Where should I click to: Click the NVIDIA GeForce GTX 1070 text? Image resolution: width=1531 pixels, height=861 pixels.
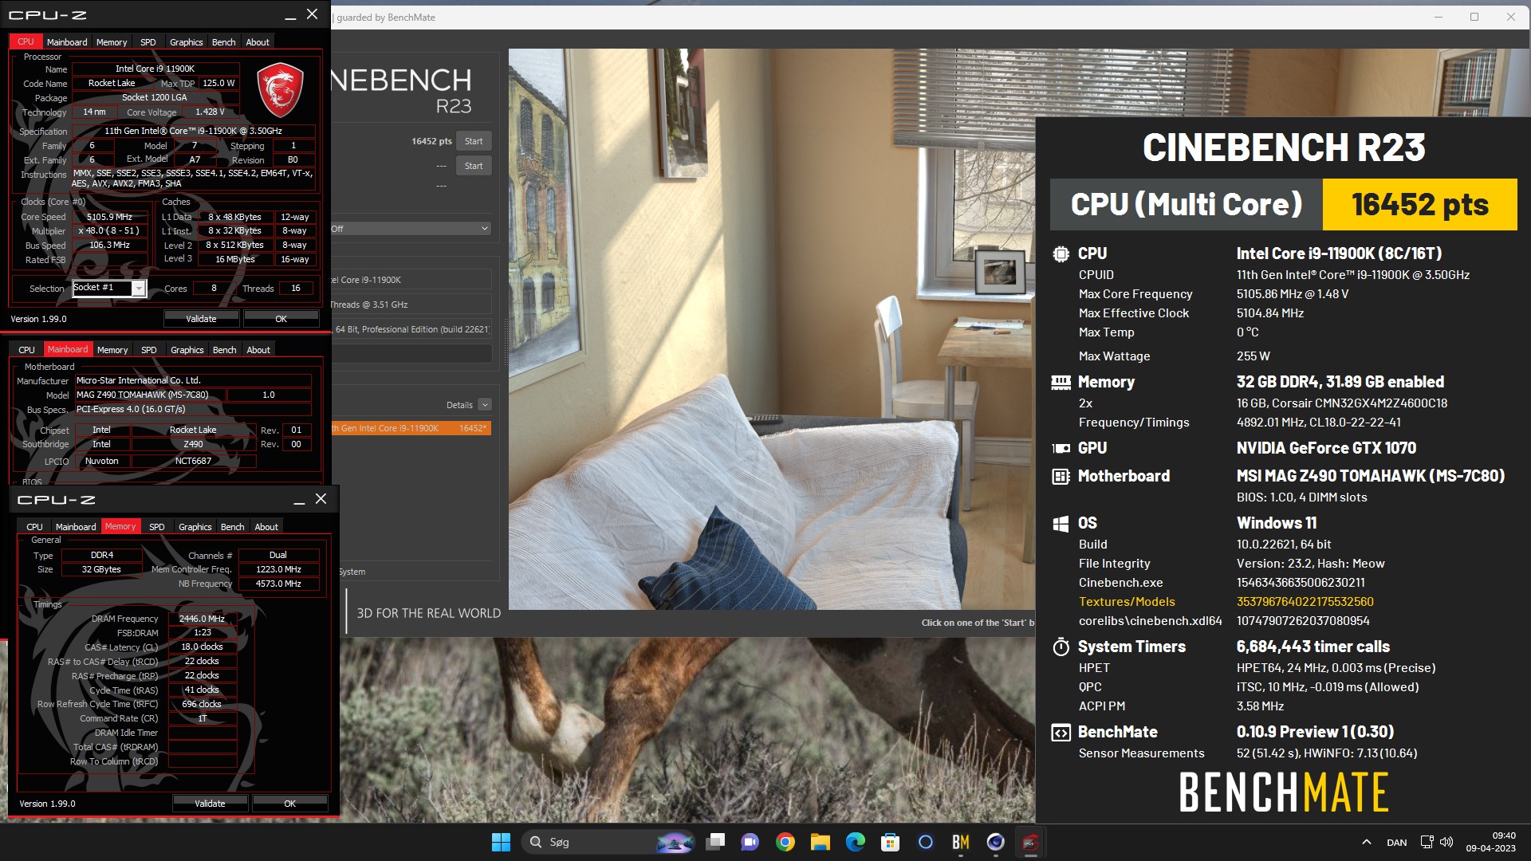pyautogui.click(x=1326, y=448)
